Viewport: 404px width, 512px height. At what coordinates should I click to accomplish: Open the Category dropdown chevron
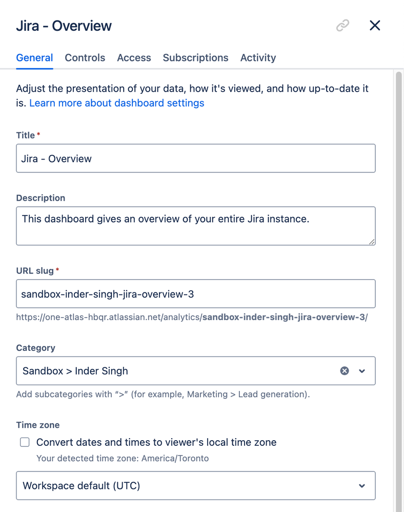(x=363, y=370)
